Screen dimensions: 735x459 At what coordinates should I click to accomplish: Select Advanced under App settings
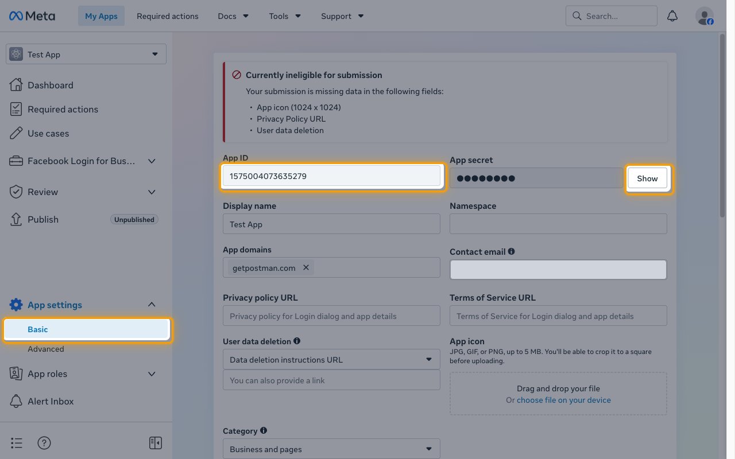pos(46,349)
